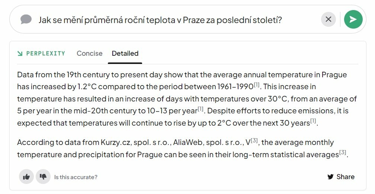Screen dimensions: 375x194
Task: Submit the question with green send arrow
Action: 353,19
